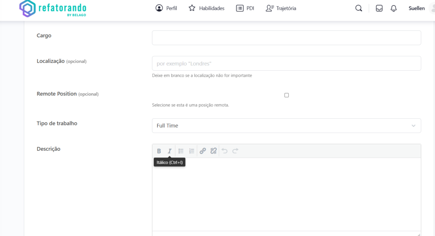Click the remove link icon
435x236 pixels.
click(213, 151)
